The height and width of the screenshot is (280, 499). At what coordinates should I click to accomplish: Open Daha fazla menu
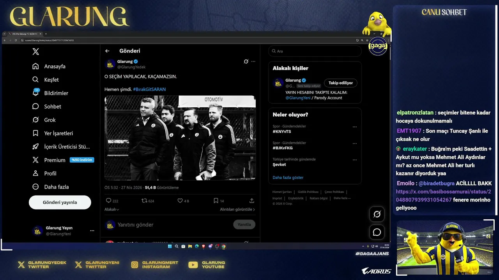(51, 187)
